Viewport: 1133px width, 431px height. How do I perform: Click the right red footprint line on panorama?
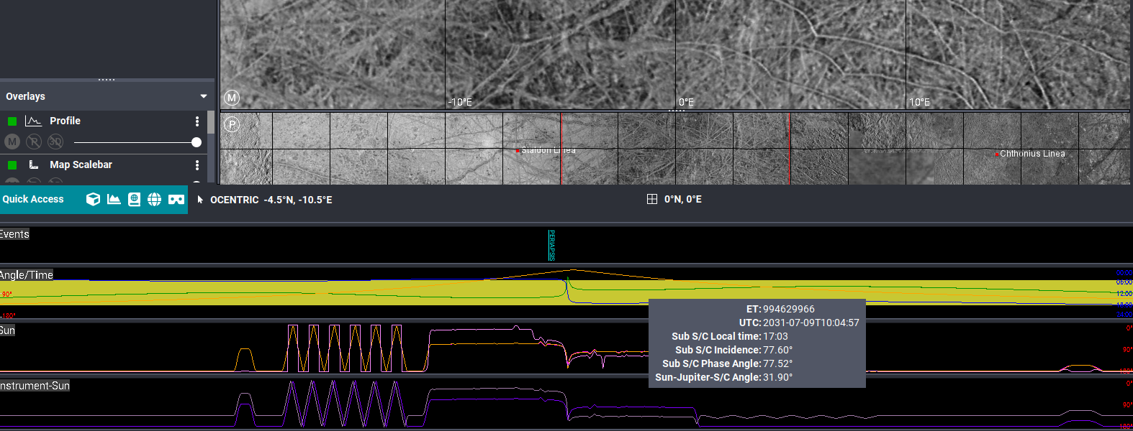pos(790,149)
